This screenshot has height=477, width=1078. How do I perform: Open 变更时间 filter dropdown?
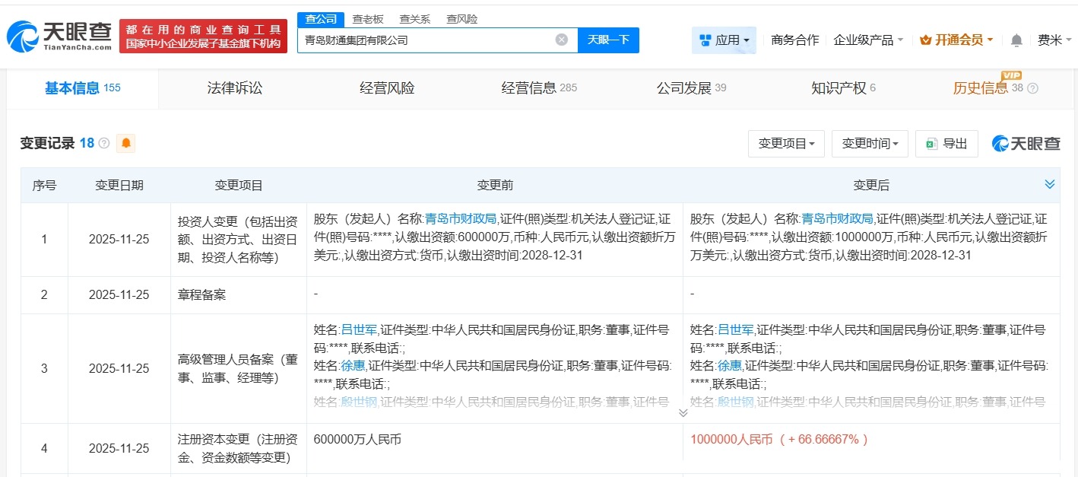pos(870,143)
